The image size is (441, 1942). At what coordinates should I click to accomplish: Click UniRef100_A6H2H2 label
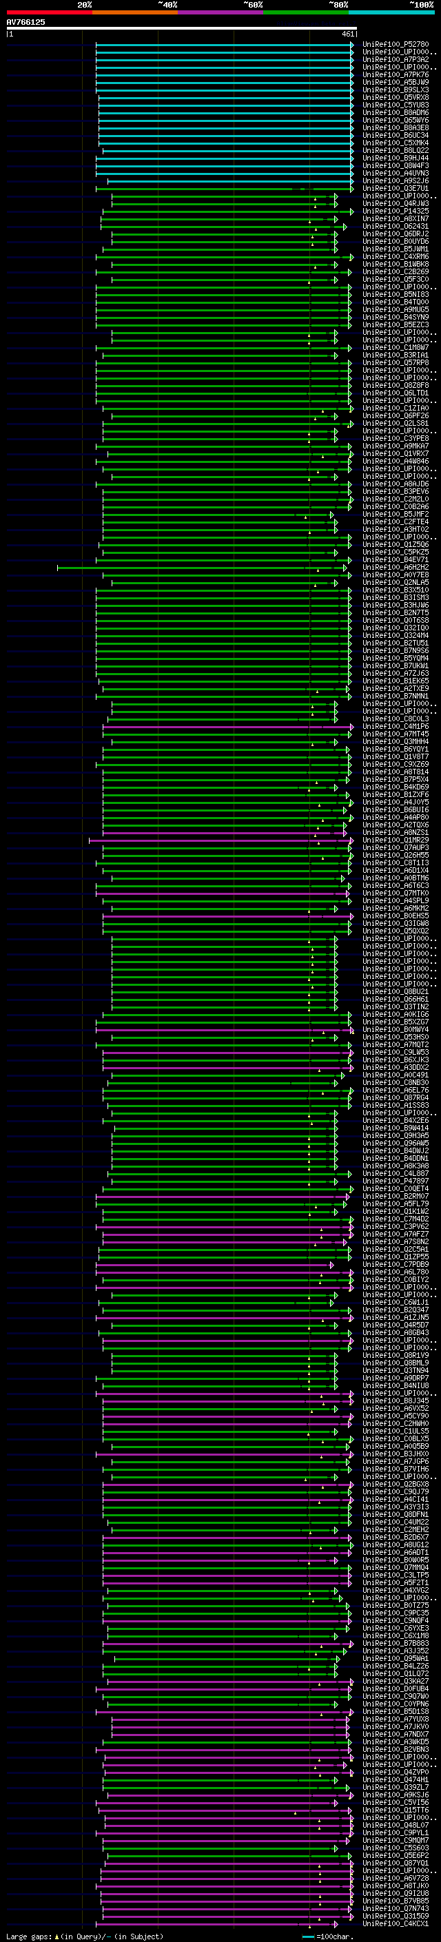pyautogui.click(x=396, y=568)
